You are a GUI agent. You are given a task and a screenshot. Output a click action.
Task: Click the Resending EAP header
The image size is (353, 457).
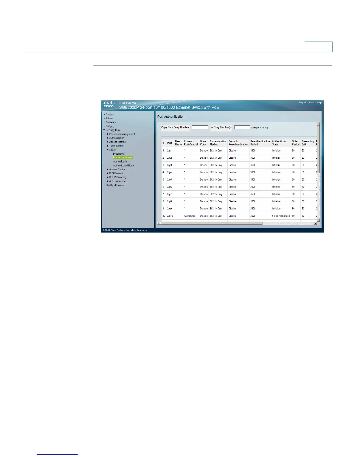click(x=308, y=143)
